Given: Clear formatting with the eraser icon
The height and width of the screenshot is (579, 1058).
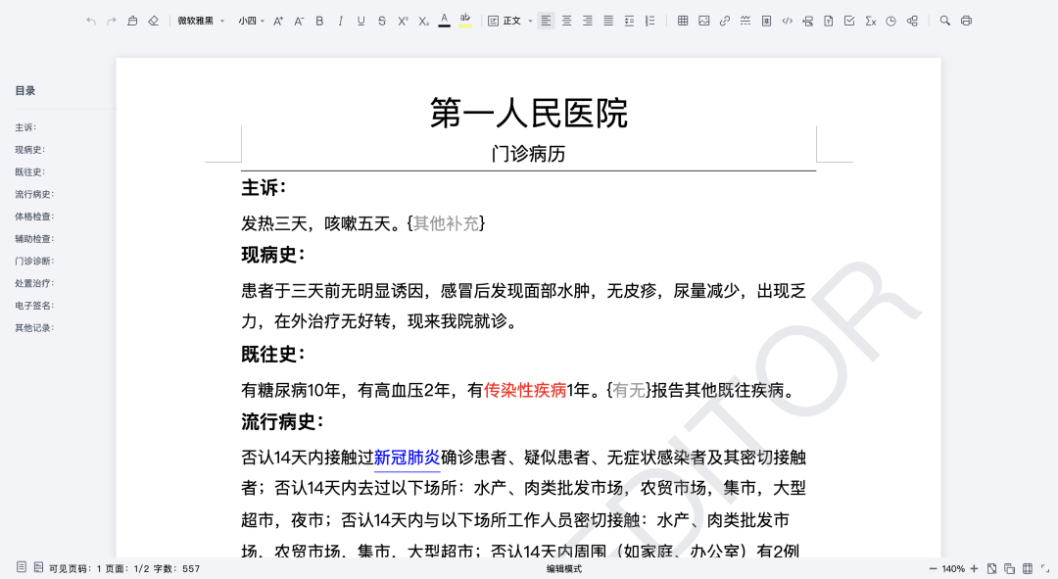Looking at the screenshot, I should (x=154, y=20).
